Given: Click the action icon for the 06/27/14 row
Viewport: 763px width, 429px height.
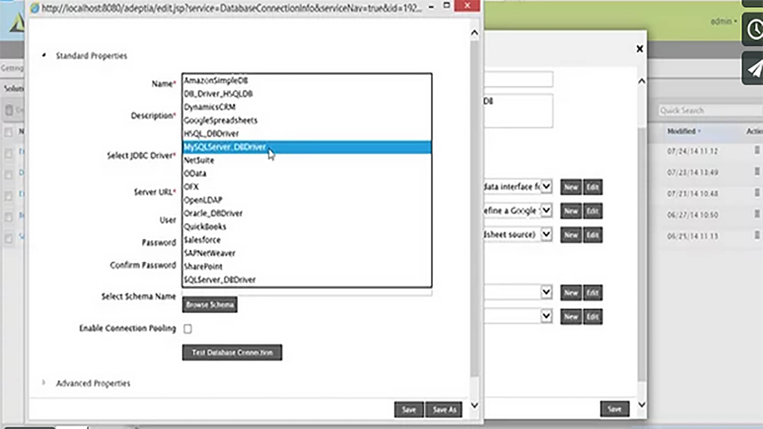Looking at the screenshot, I should (x=757, y=214).
